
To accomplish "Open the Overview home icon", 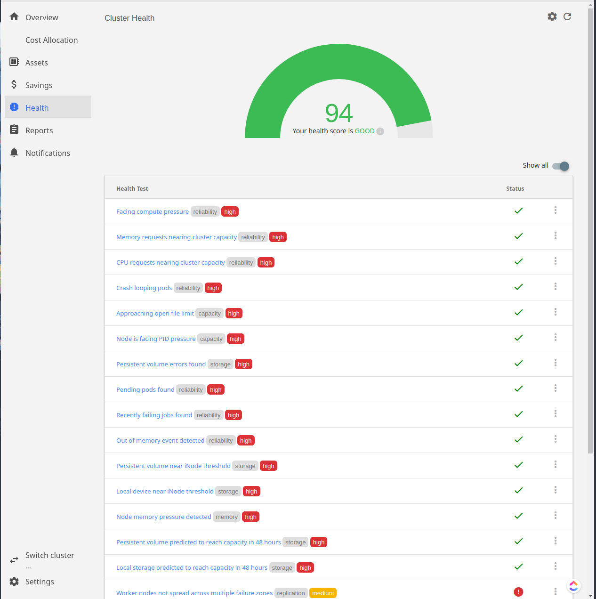I will coord(14,16).
